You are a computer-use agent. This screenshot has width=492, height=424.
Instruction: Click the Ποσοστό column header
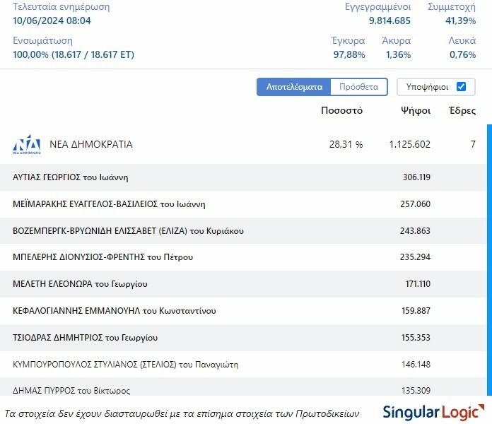(x=341, y=110)
